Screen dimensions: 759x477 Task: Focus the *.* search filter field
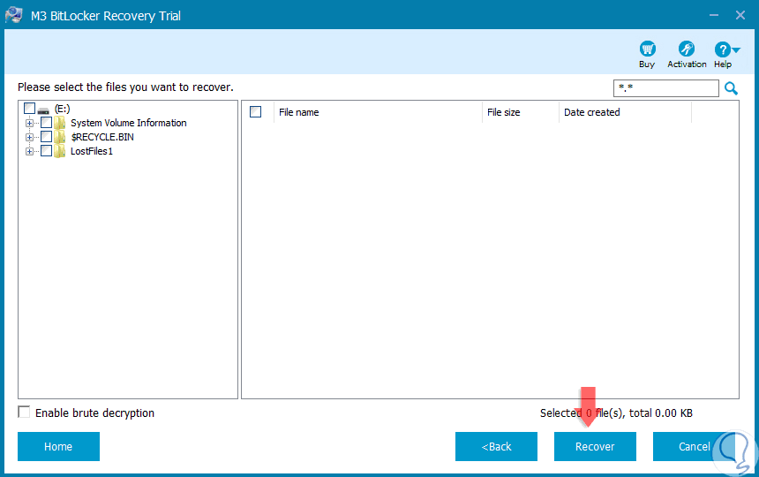click(666, 88)
